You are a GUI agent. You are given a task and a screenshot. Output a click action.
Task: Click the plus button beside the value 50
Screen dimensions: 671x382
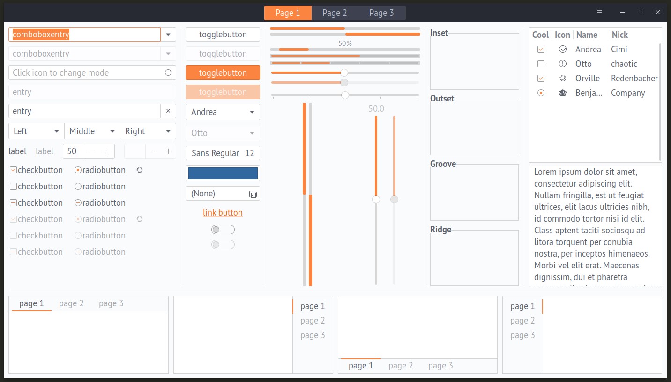107,151
